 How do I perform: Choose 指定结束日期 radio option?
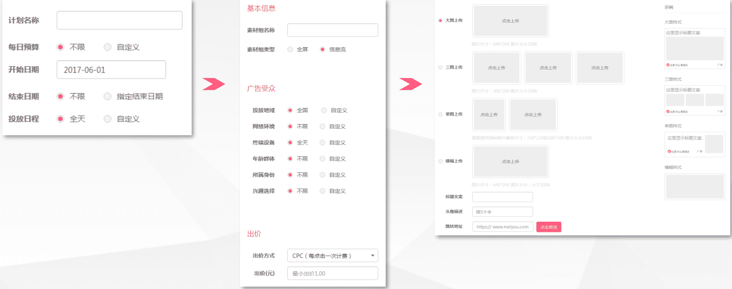[x=107, y=96]
